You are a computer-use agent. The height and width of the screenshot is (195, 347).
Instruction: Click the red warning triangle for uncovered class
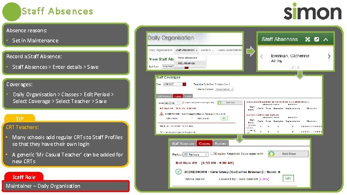coord(161,114)
